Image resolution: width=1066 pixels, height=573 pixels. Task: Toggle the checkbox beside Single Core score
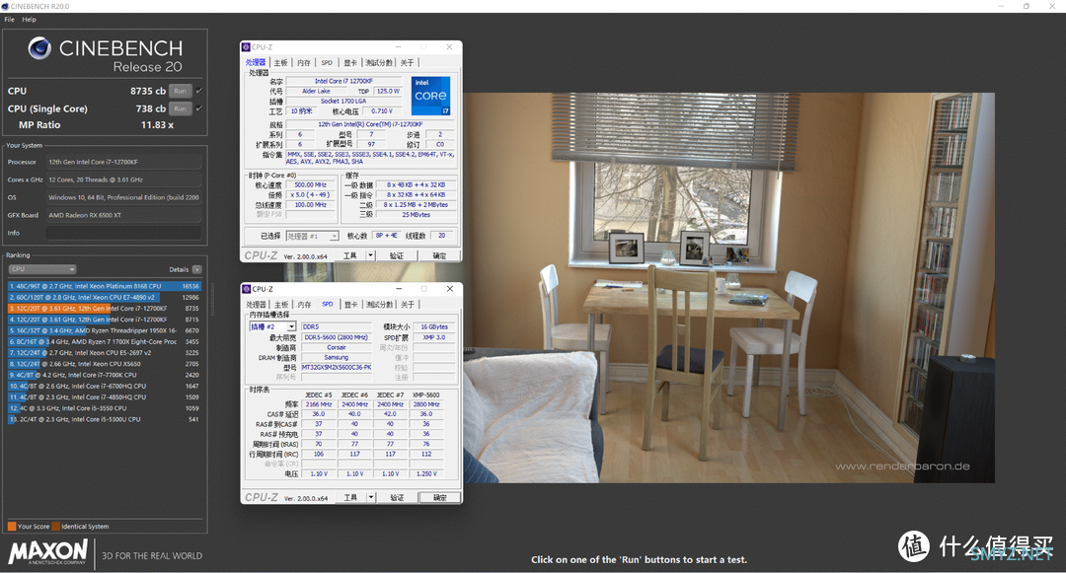[x=199, y=108]
